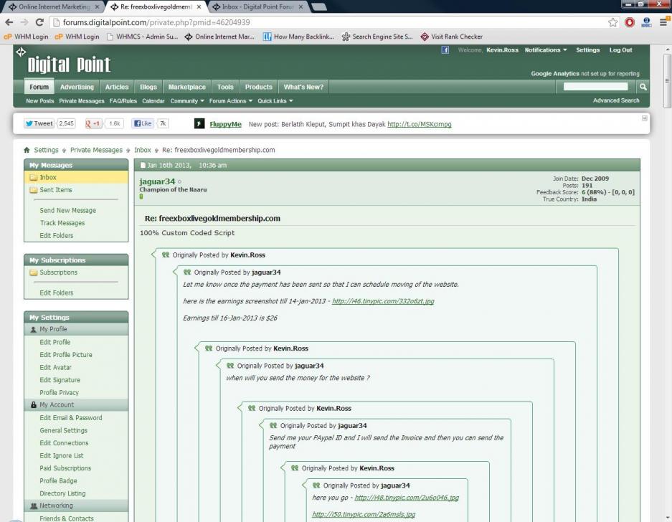Open the Chrome menu hamburger icon
Viewport: 672px width, 522px height.
[x=663, y=22]
